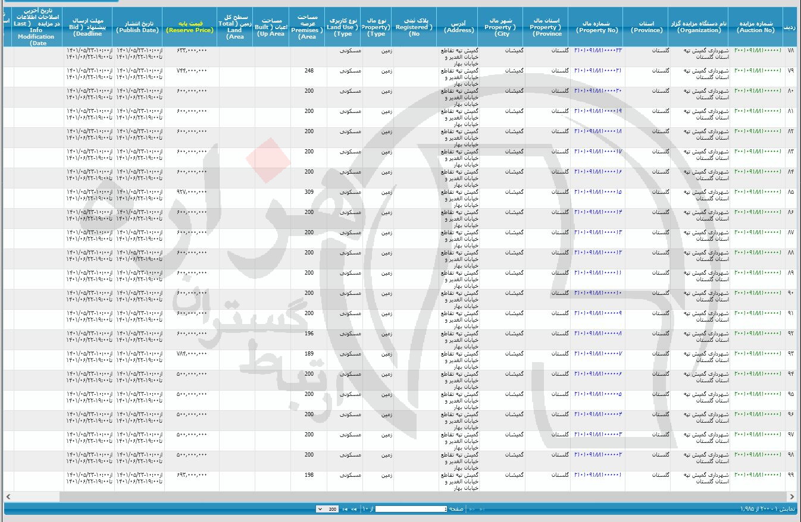
Task: Select the property city cell in row 94
Action: (501, 381)
